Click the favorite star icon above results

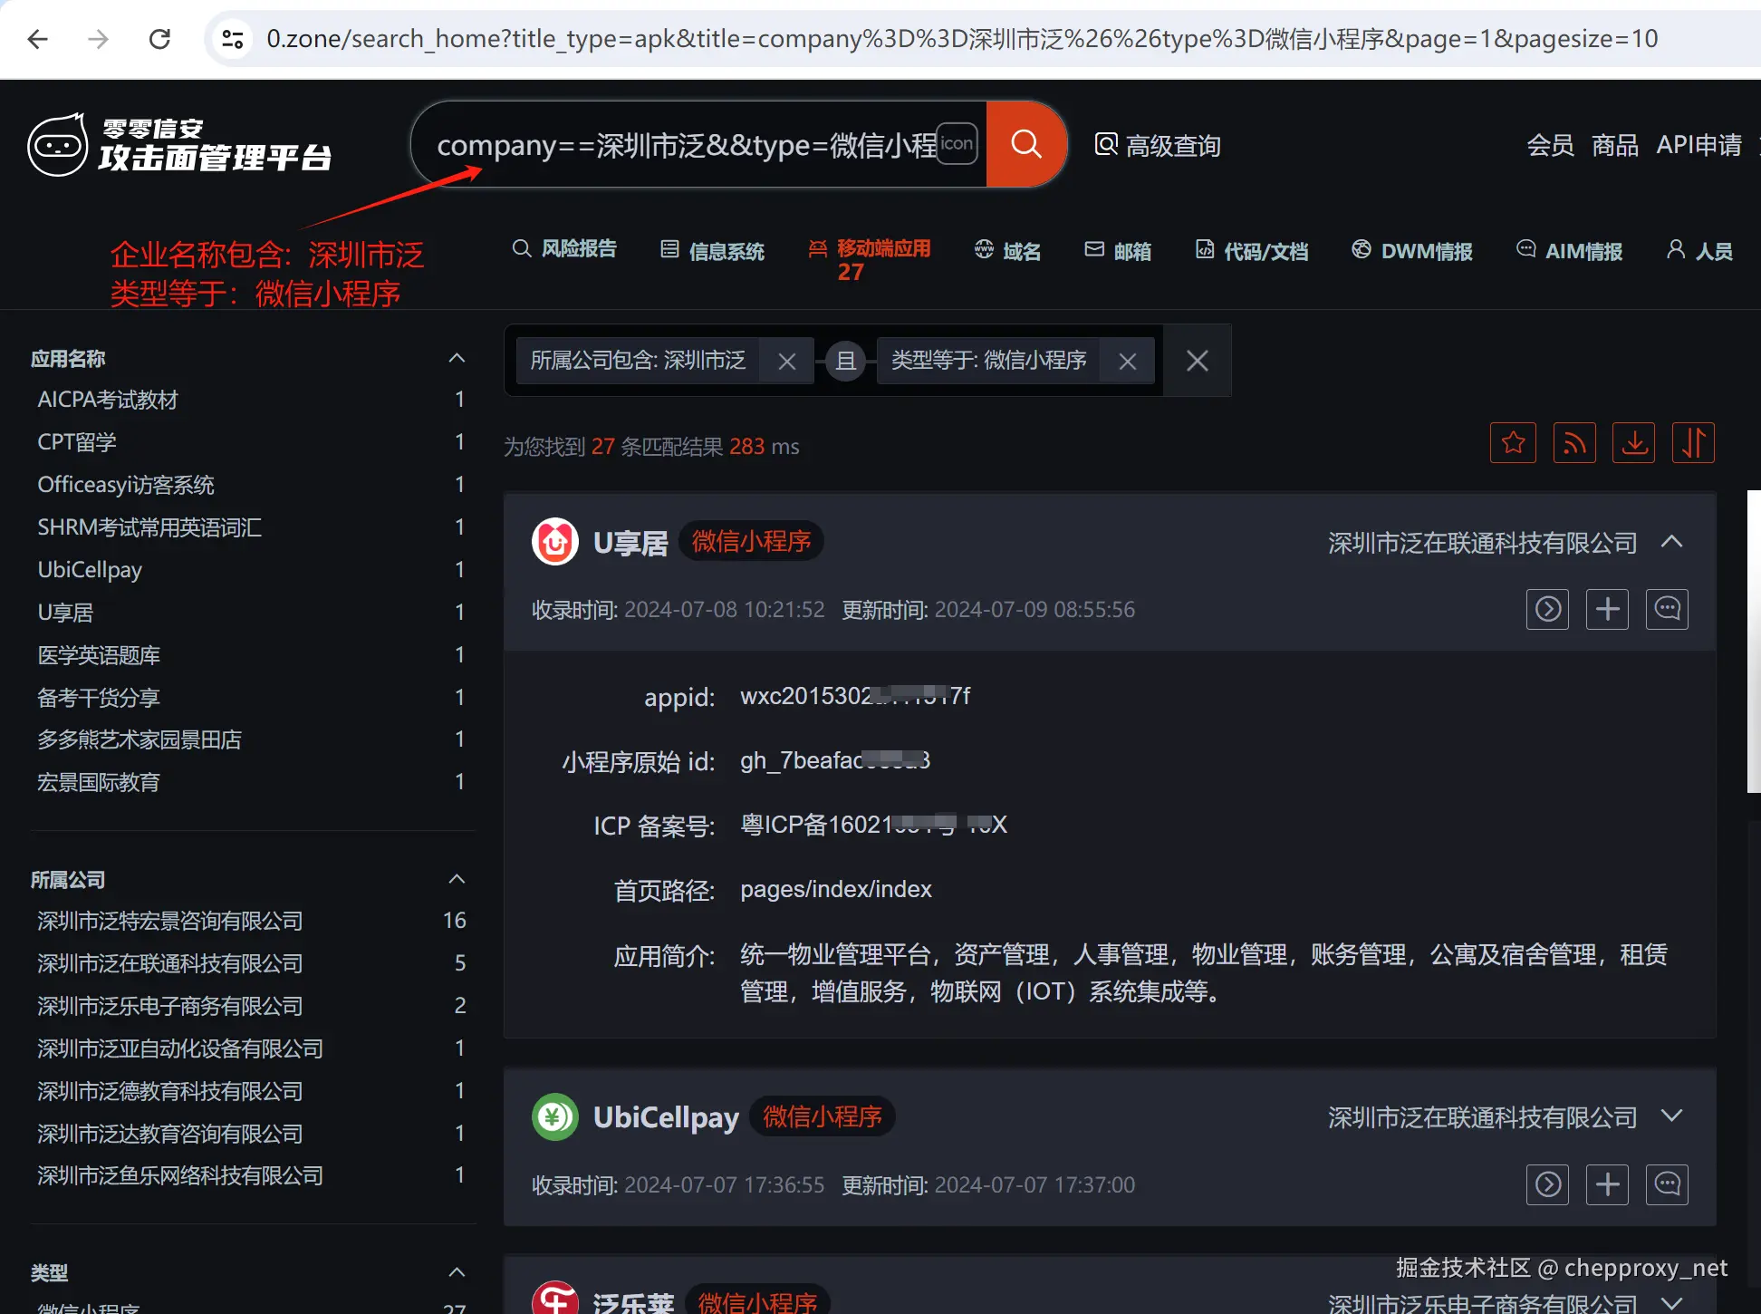[x=1513, y=443]
